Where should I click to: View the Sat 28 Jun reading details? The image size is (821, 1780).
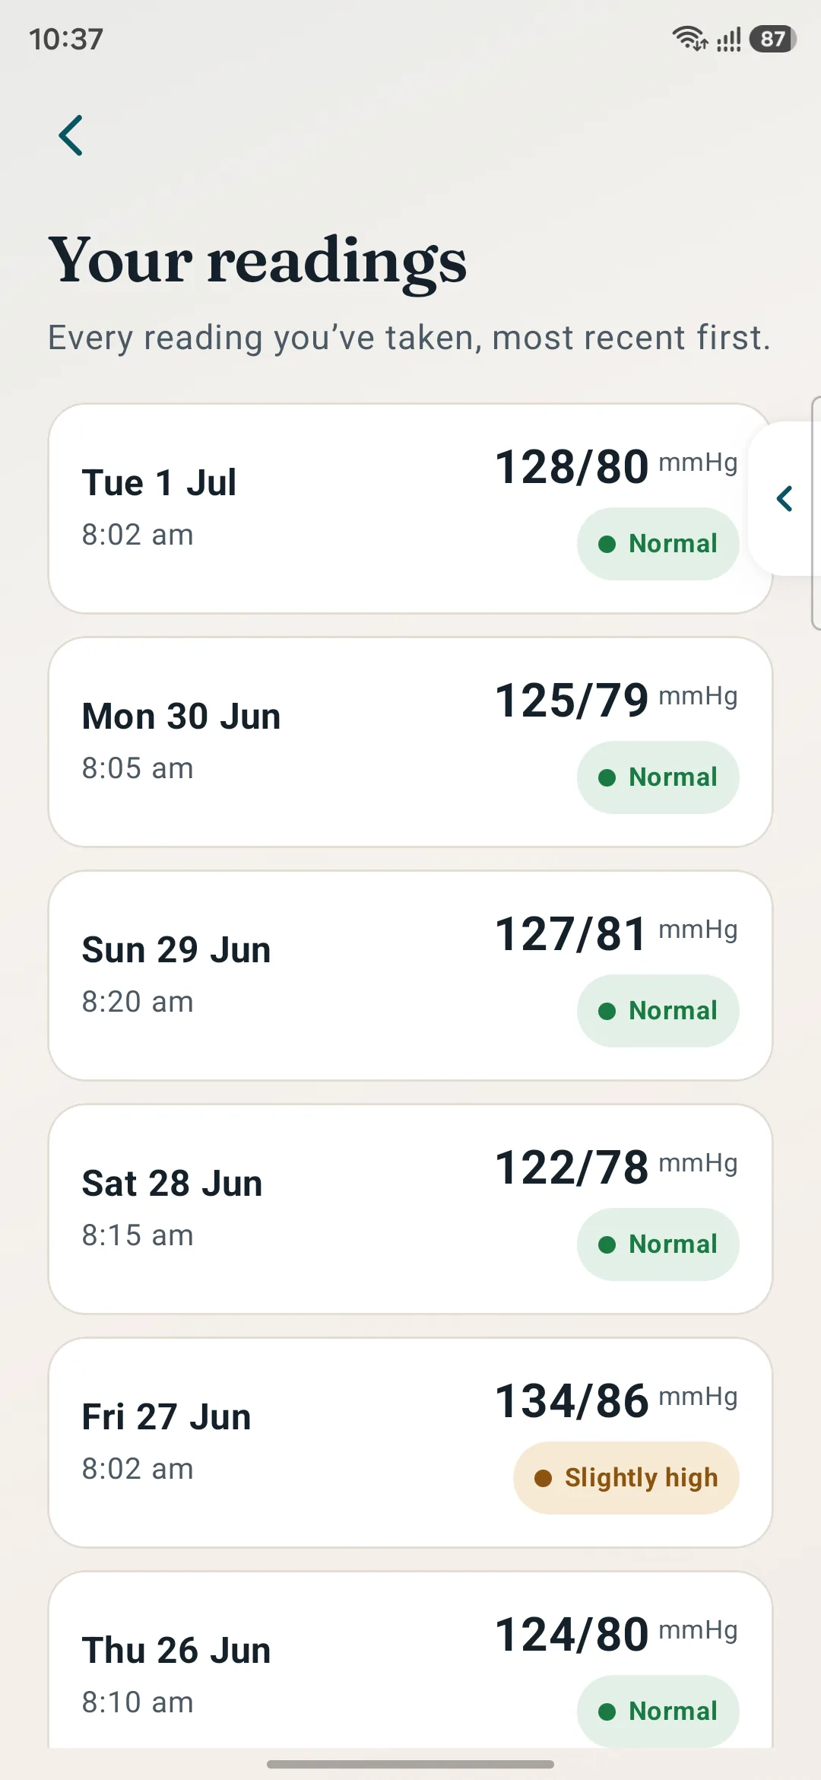[410, 1209]
